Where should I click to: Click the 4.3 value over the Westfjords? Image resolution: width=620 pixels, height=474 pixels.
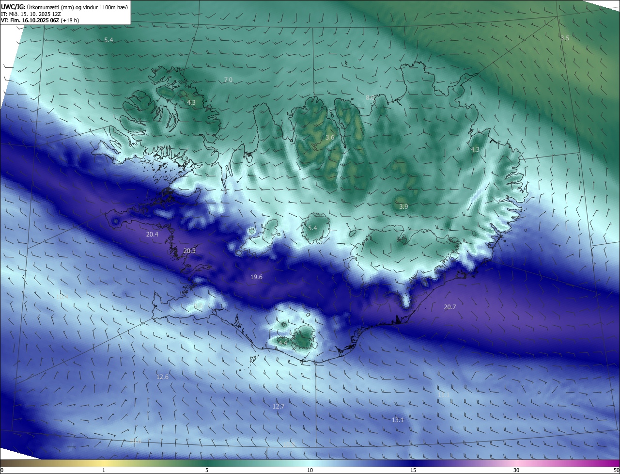pos(191,102)
